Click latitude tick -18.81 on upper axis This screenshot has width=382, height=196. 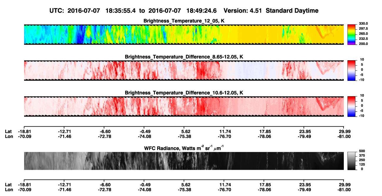pos(24,131)
